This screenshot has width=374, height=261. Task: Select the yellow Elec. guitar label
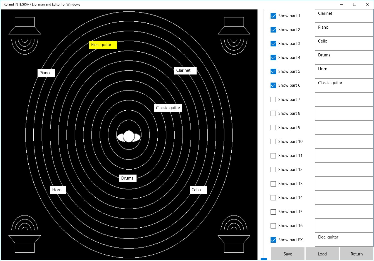click(103, 45)
